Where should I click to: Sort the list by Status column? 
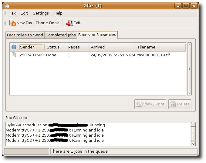click(55, 47)
